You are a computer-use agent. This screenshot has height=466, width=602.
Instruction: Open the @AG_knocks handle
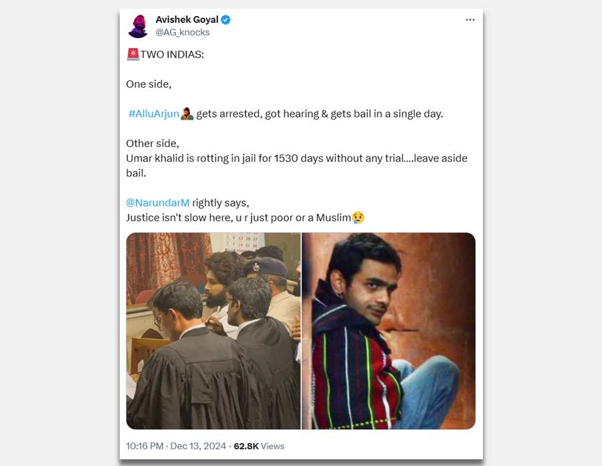183,32
